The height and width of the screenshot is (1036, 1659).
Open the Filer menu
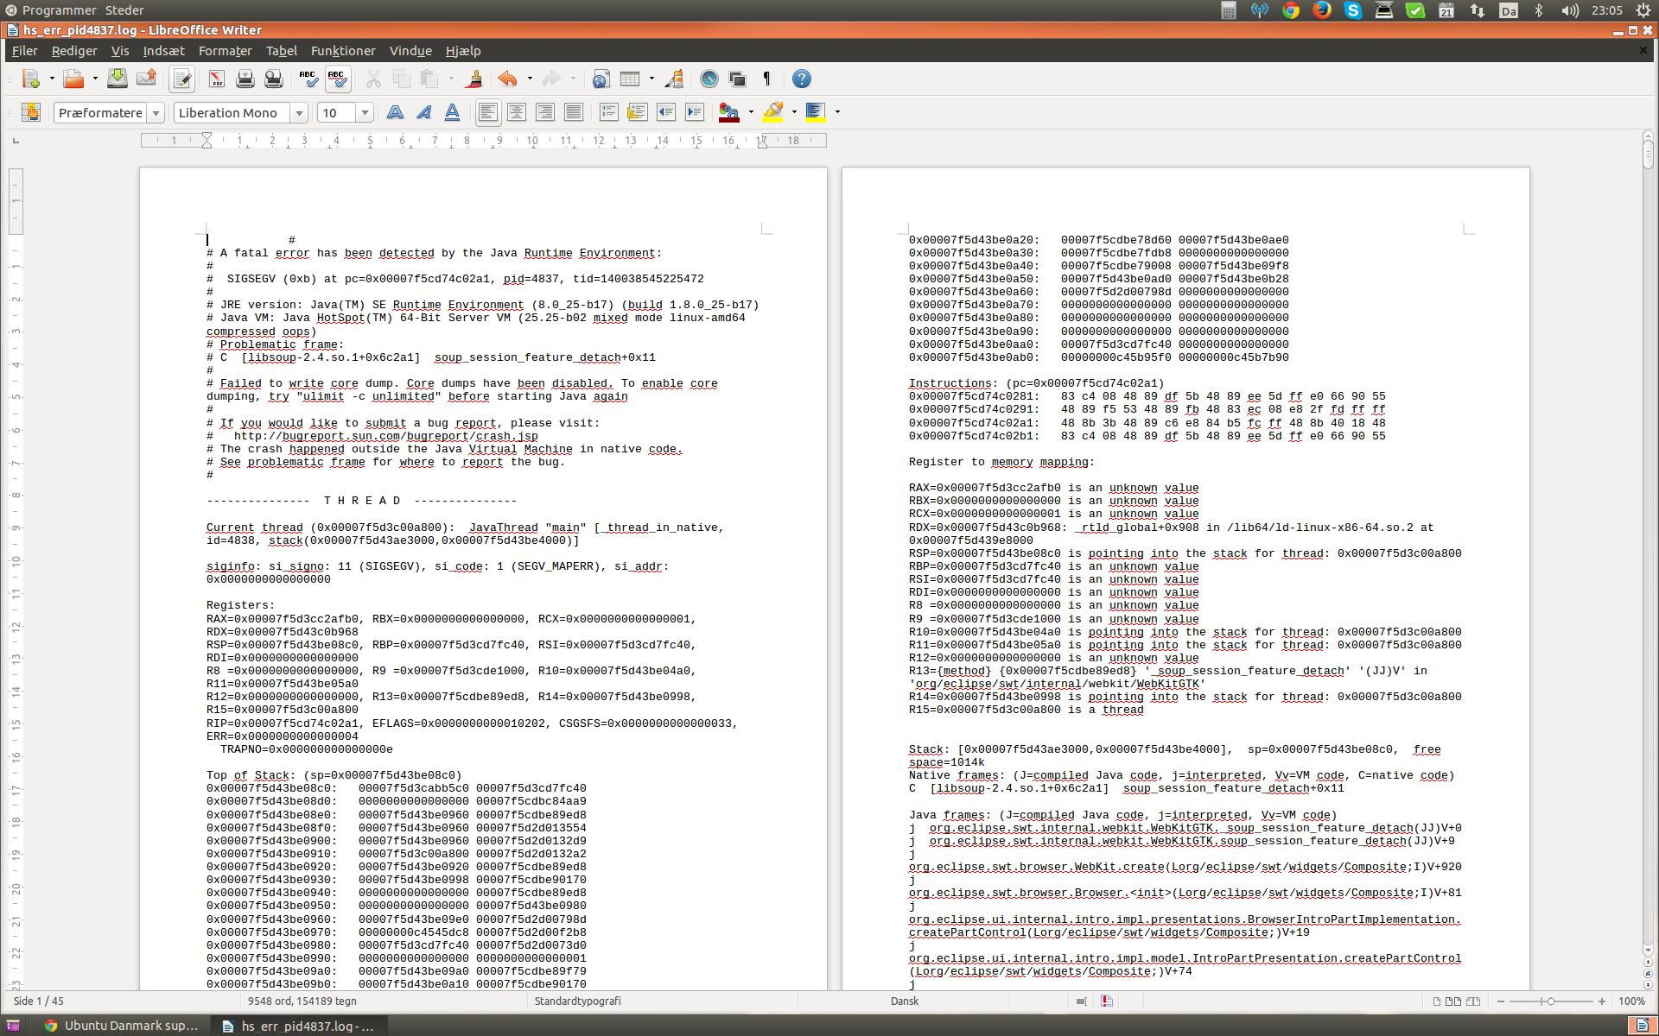(26, 50)
